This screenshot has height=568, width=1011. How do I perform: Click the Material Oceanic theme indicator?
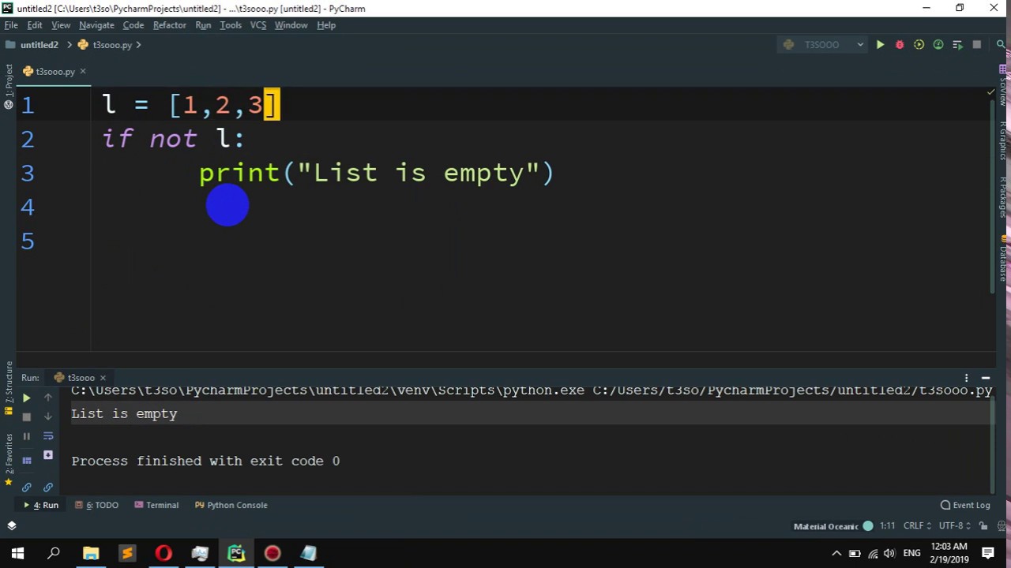coord(833,526)
